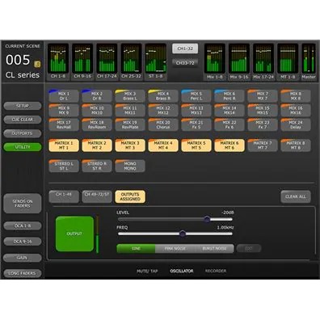Assign oscillator to MIX 6 Perc R
320x320 pixels.
[x=229, y=96]
